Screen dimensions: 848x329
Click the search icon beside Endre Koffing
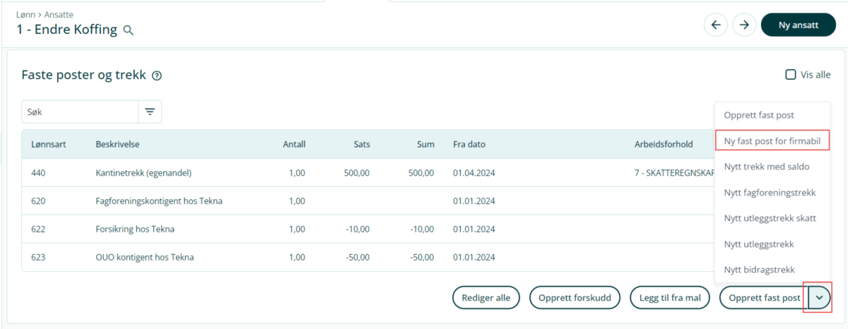coord(128,30)
